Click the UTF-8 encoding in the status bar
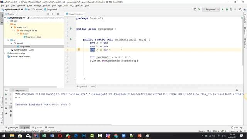Image resolution: width=247 pixels, height=139 pixels. click(x=224, y=131)
